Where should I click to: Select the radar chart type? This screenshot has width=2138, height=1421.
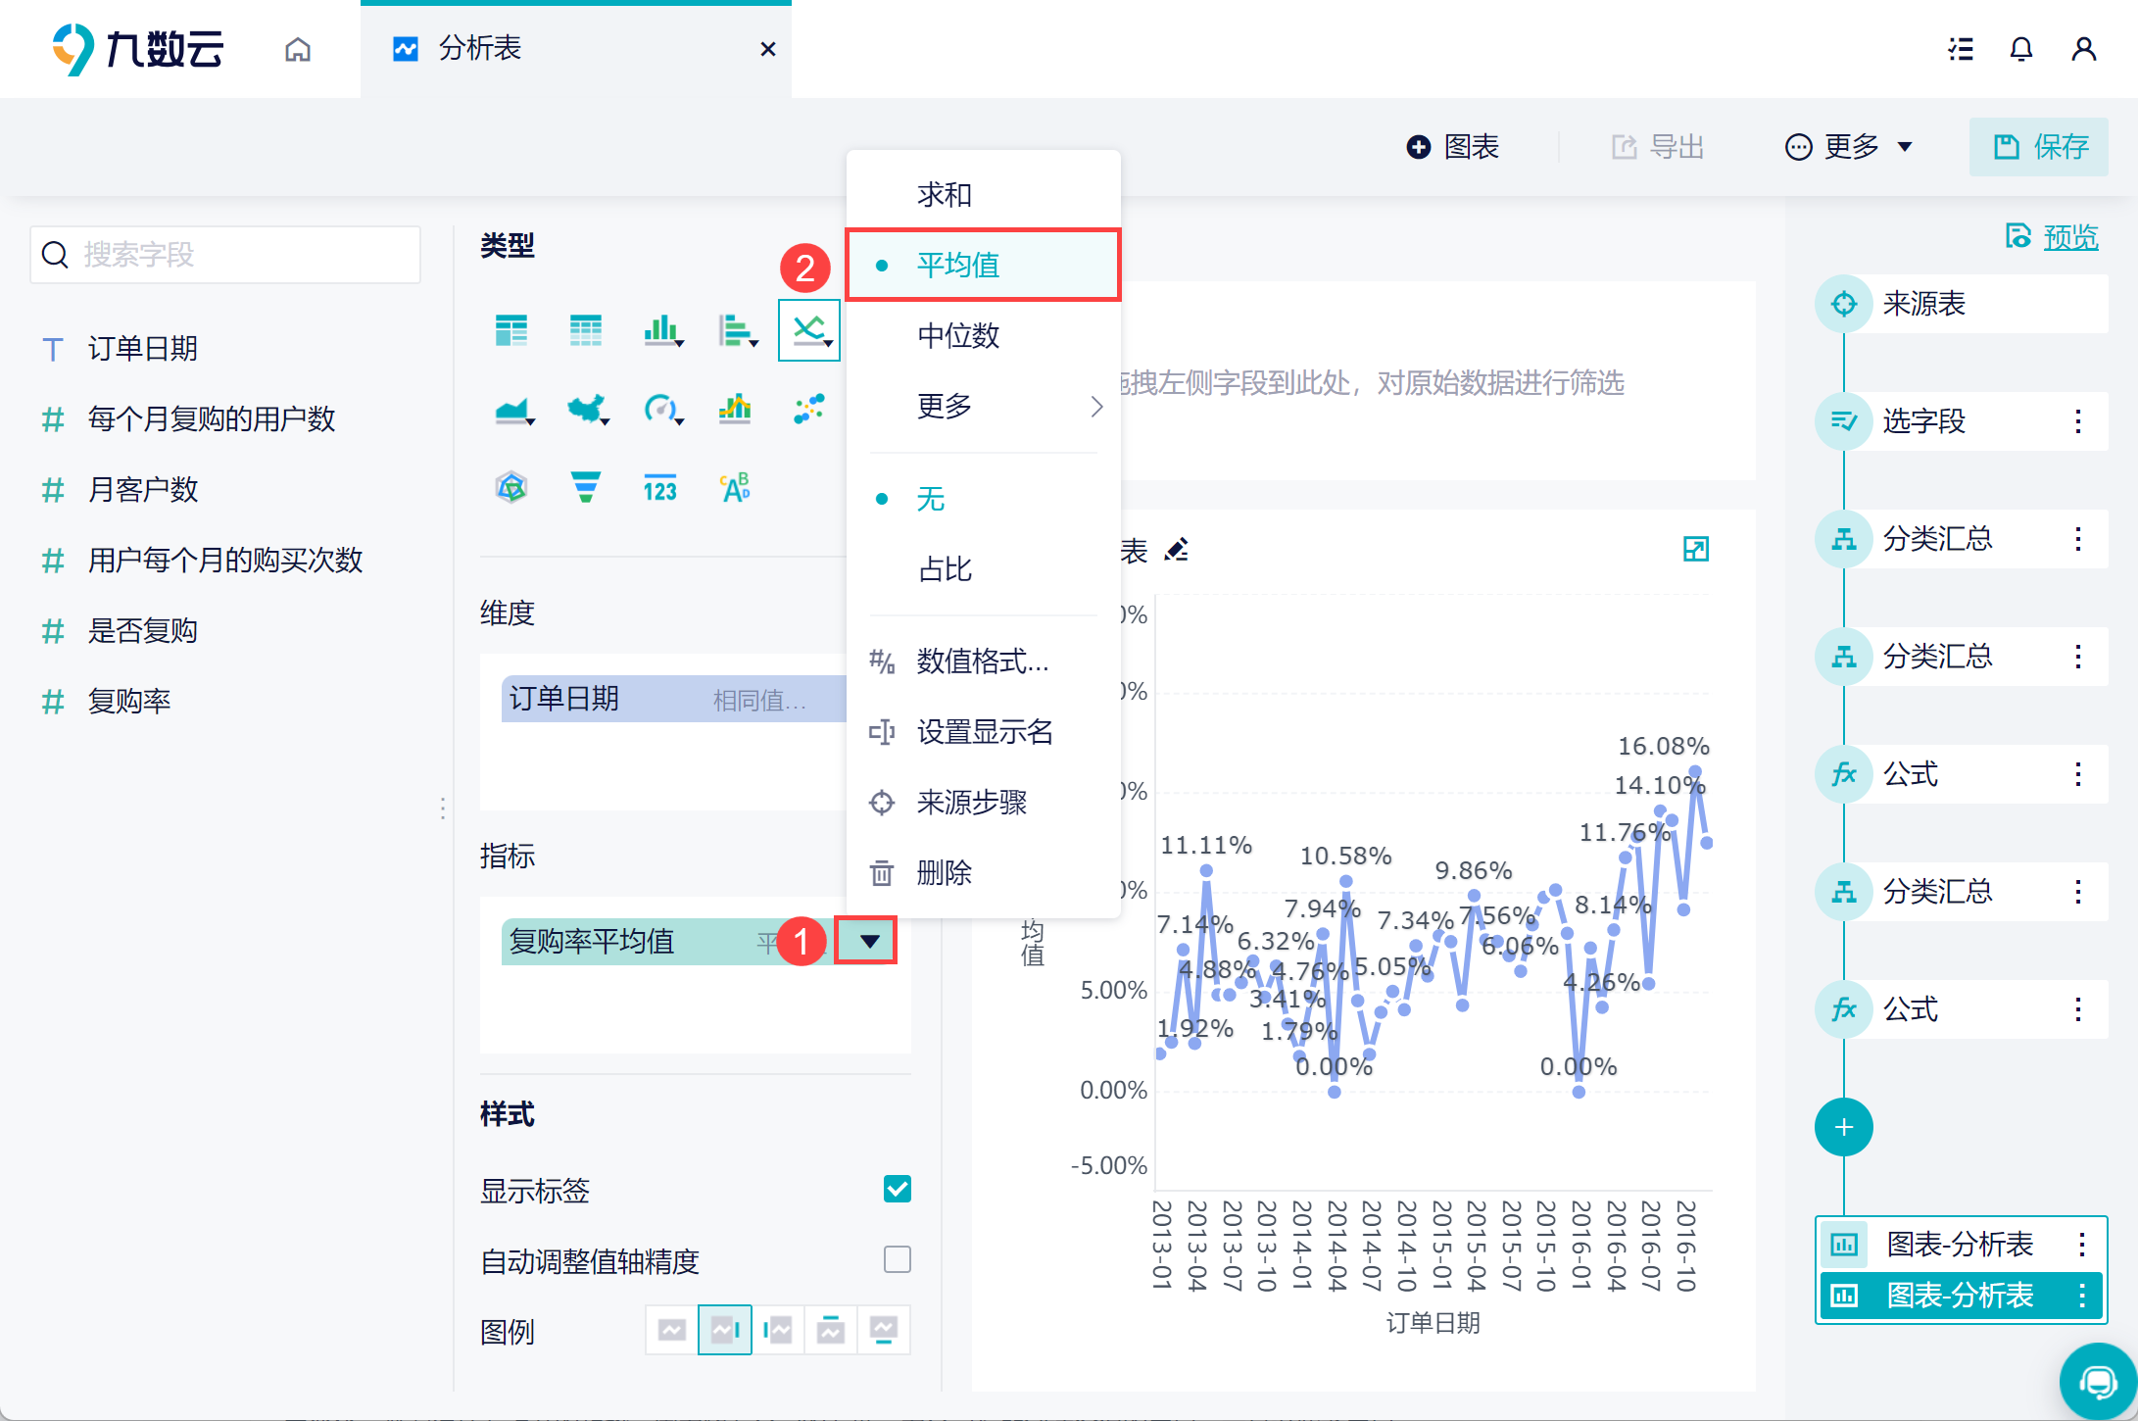[x=511, y=487]
